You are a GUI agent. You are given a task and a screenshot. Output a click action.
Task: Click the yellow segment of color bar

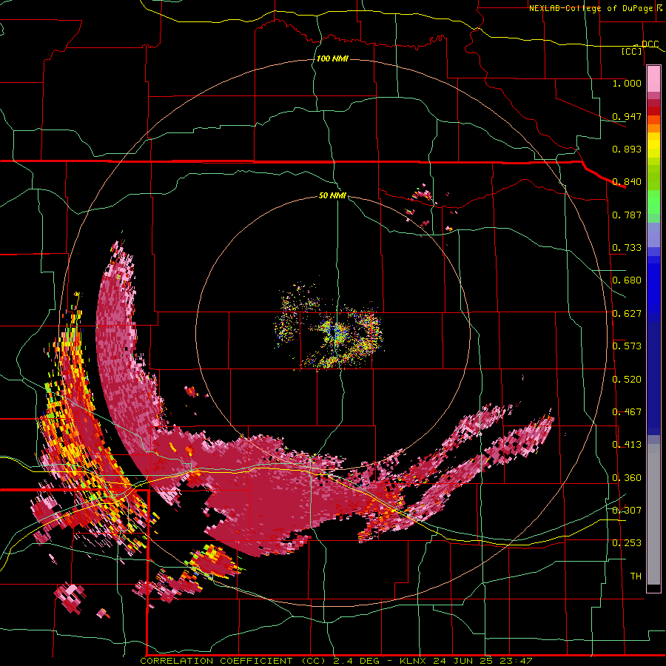[x=653, y=147]
